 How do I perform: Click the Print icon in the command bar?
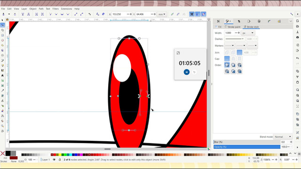298,38
